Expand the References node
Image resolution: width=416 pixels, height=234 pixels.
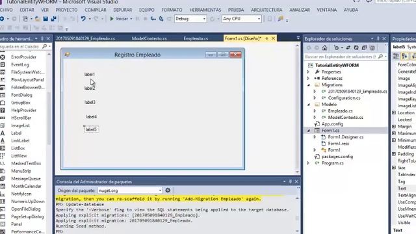point(308,78)
